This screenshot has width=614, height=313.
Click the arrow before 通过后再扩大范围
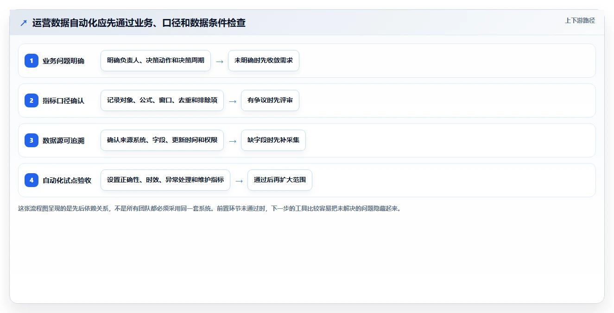[239, 181]
